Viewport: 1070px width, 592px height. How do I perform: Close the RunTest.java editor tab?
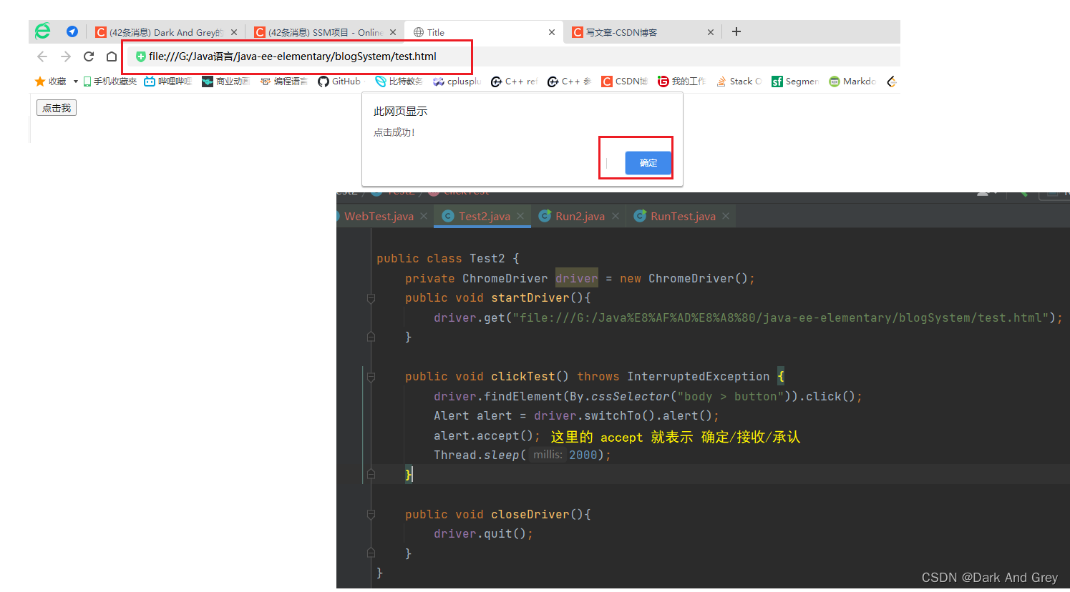tap(726, 216)
